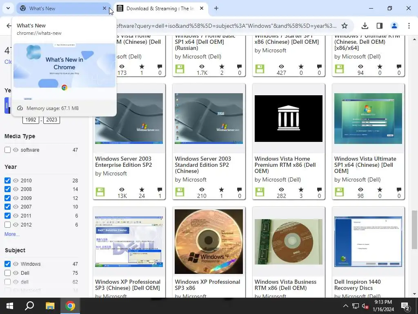
Task: Uncheck the 2011 year filter
Action: pyautogui.click(x=7, y=216)
